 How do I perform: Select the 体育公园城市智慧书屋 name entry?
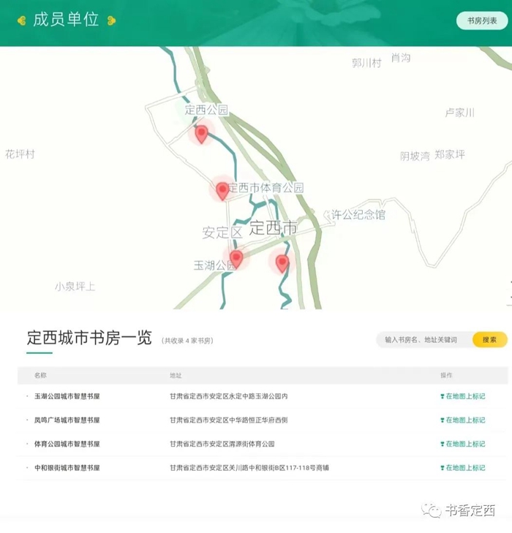coord(67,445)
